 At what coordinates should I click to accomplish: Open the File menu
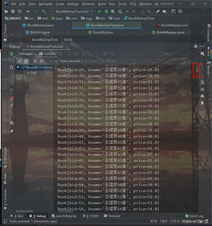(x=14, y=4)
